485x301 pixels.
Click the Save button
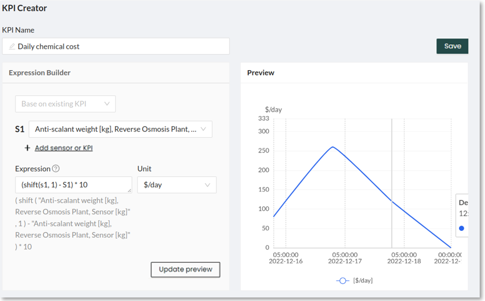coord(452,46)
